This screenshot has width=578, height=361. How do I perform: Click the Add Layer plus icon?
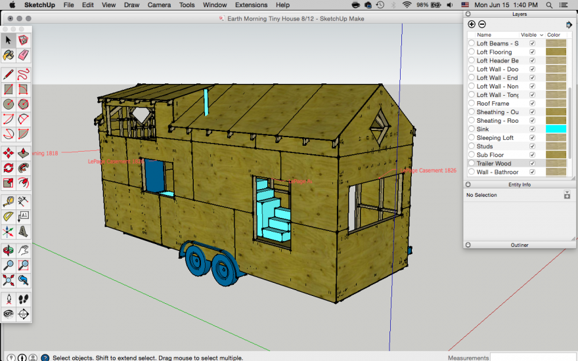(472, 24)
